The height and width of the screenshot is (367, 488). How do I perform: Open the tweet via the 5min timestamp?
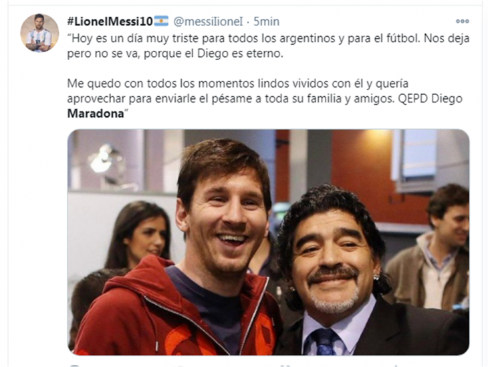pyautogui.click(x=266, y=21)
